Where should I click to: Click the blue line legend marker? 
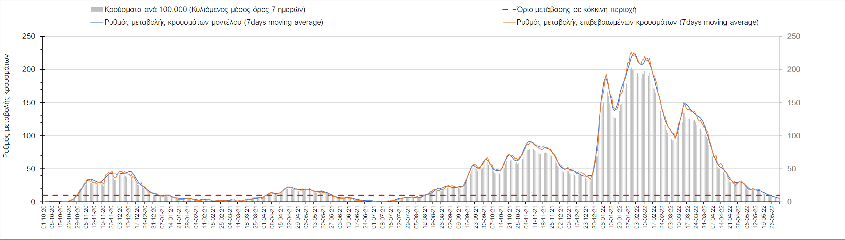[96, 23]
